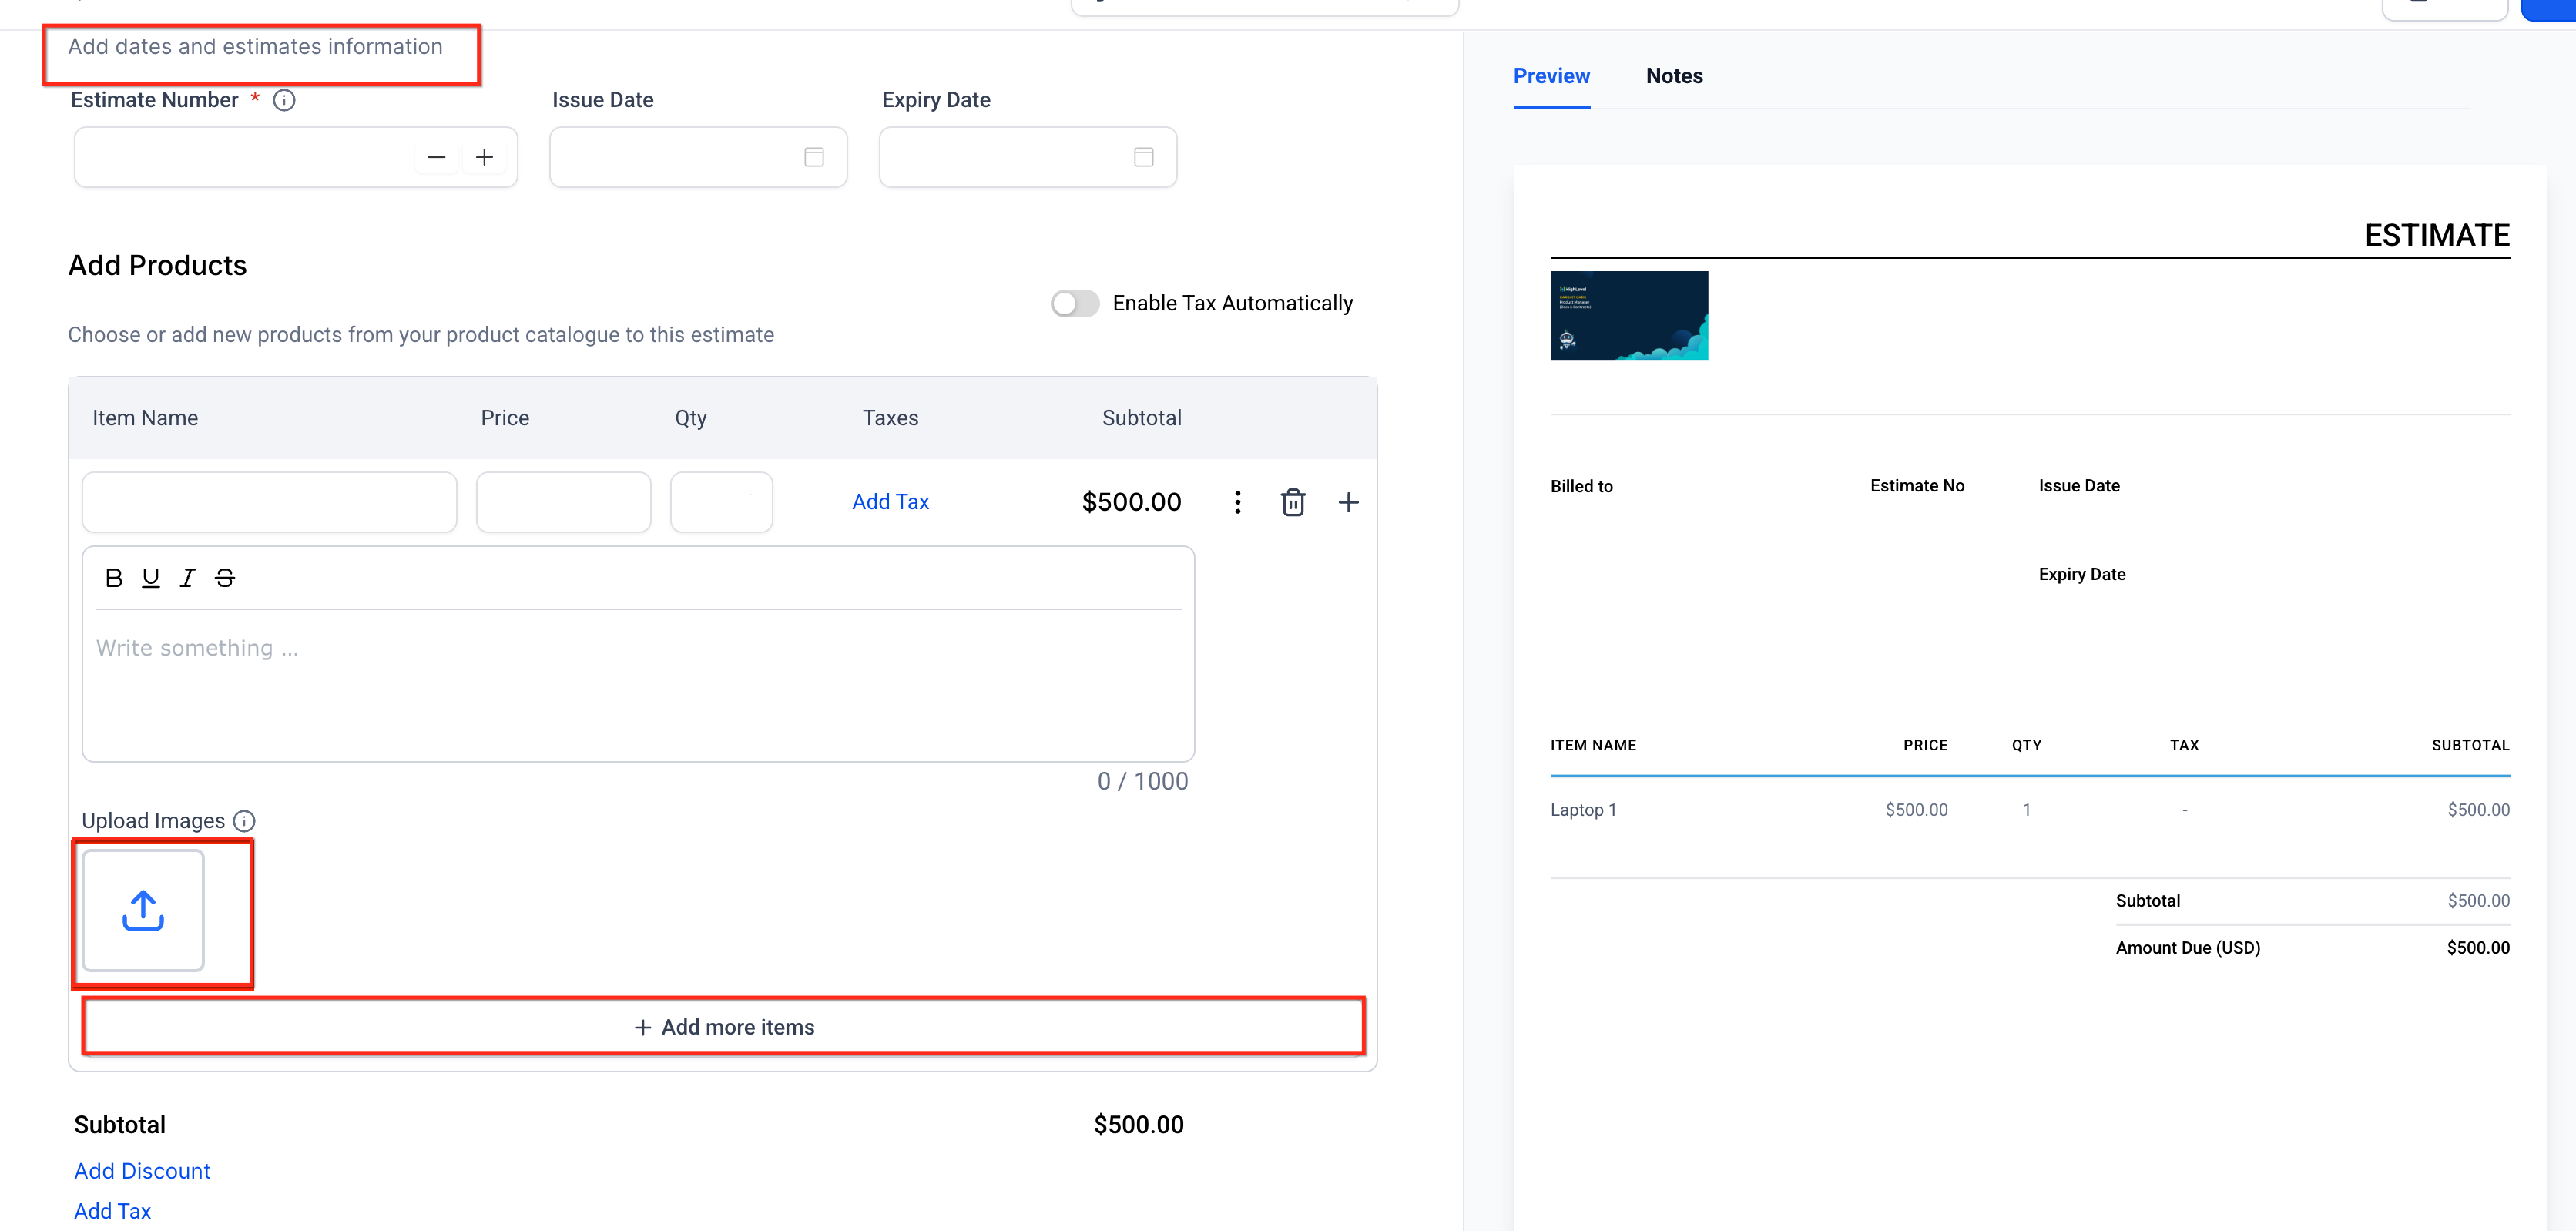Click the Bold formatting icon
This screenshot has width=2576, height=1231.
(114, 578)
